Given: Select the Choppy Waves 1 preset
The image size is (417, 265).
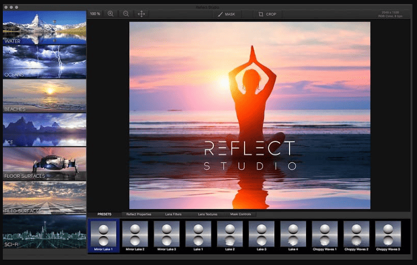Looking at the screenshot, I should coord(325,236).
